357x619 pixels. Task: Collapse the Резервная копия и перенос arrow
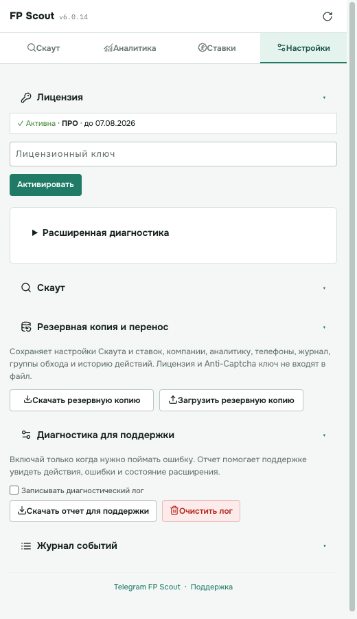pos(324,327)
